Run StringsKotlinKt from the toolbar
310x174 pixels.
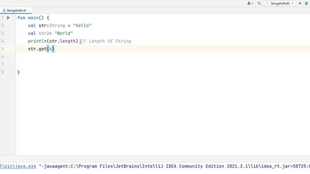point(300,3)
